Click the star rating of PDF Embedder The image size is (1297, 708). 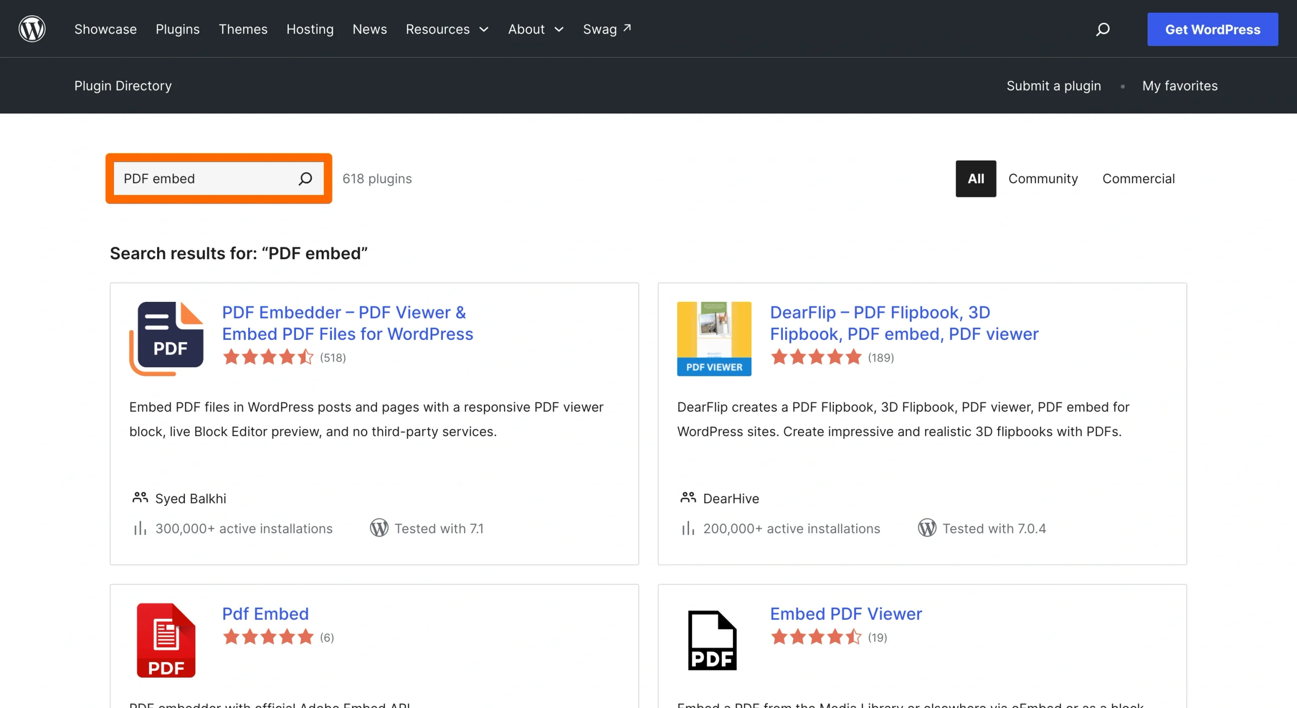(268, 357)
